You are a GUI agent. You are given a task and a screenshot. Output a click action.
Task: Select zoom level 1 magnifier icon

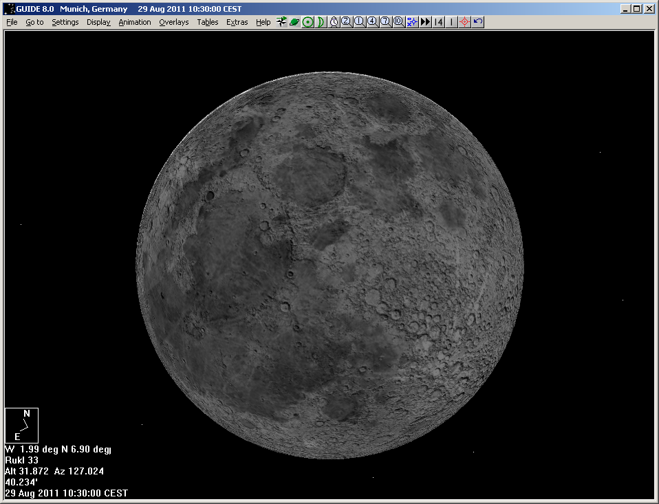359,22
